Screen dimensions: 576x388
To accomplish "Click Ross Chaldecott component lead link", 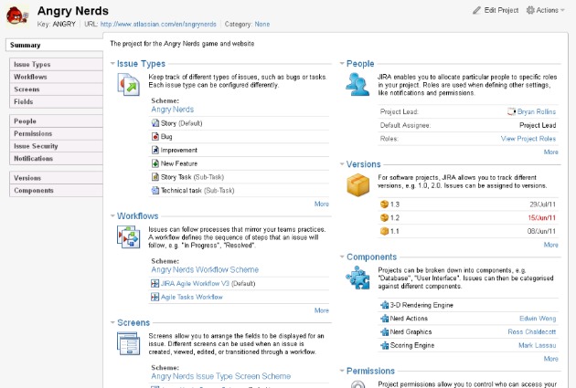I will [531, 332].
